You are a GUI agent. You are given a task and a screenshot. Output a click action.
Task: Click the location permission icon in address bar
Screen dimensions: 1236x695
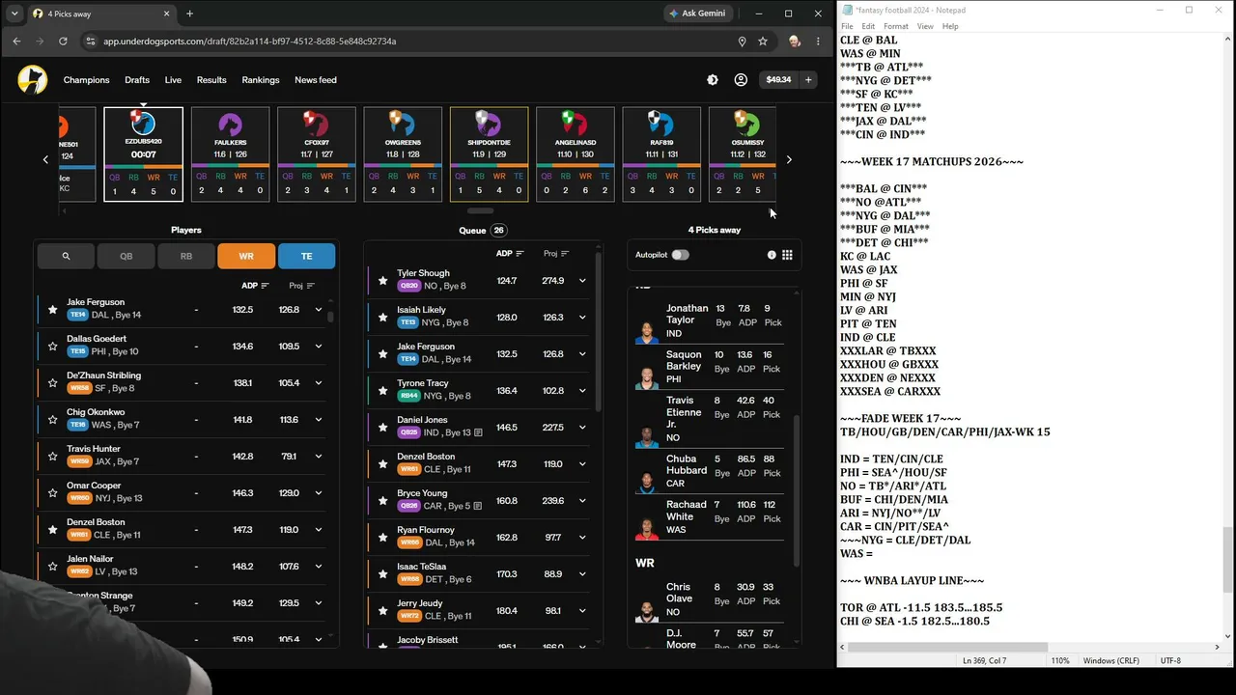pyautogui.click(x=742, y=42)
